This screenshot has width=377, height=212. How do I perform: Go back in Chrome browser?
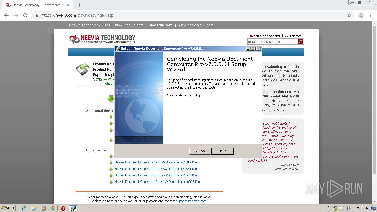pyautogui.click(x=6, y=15)
